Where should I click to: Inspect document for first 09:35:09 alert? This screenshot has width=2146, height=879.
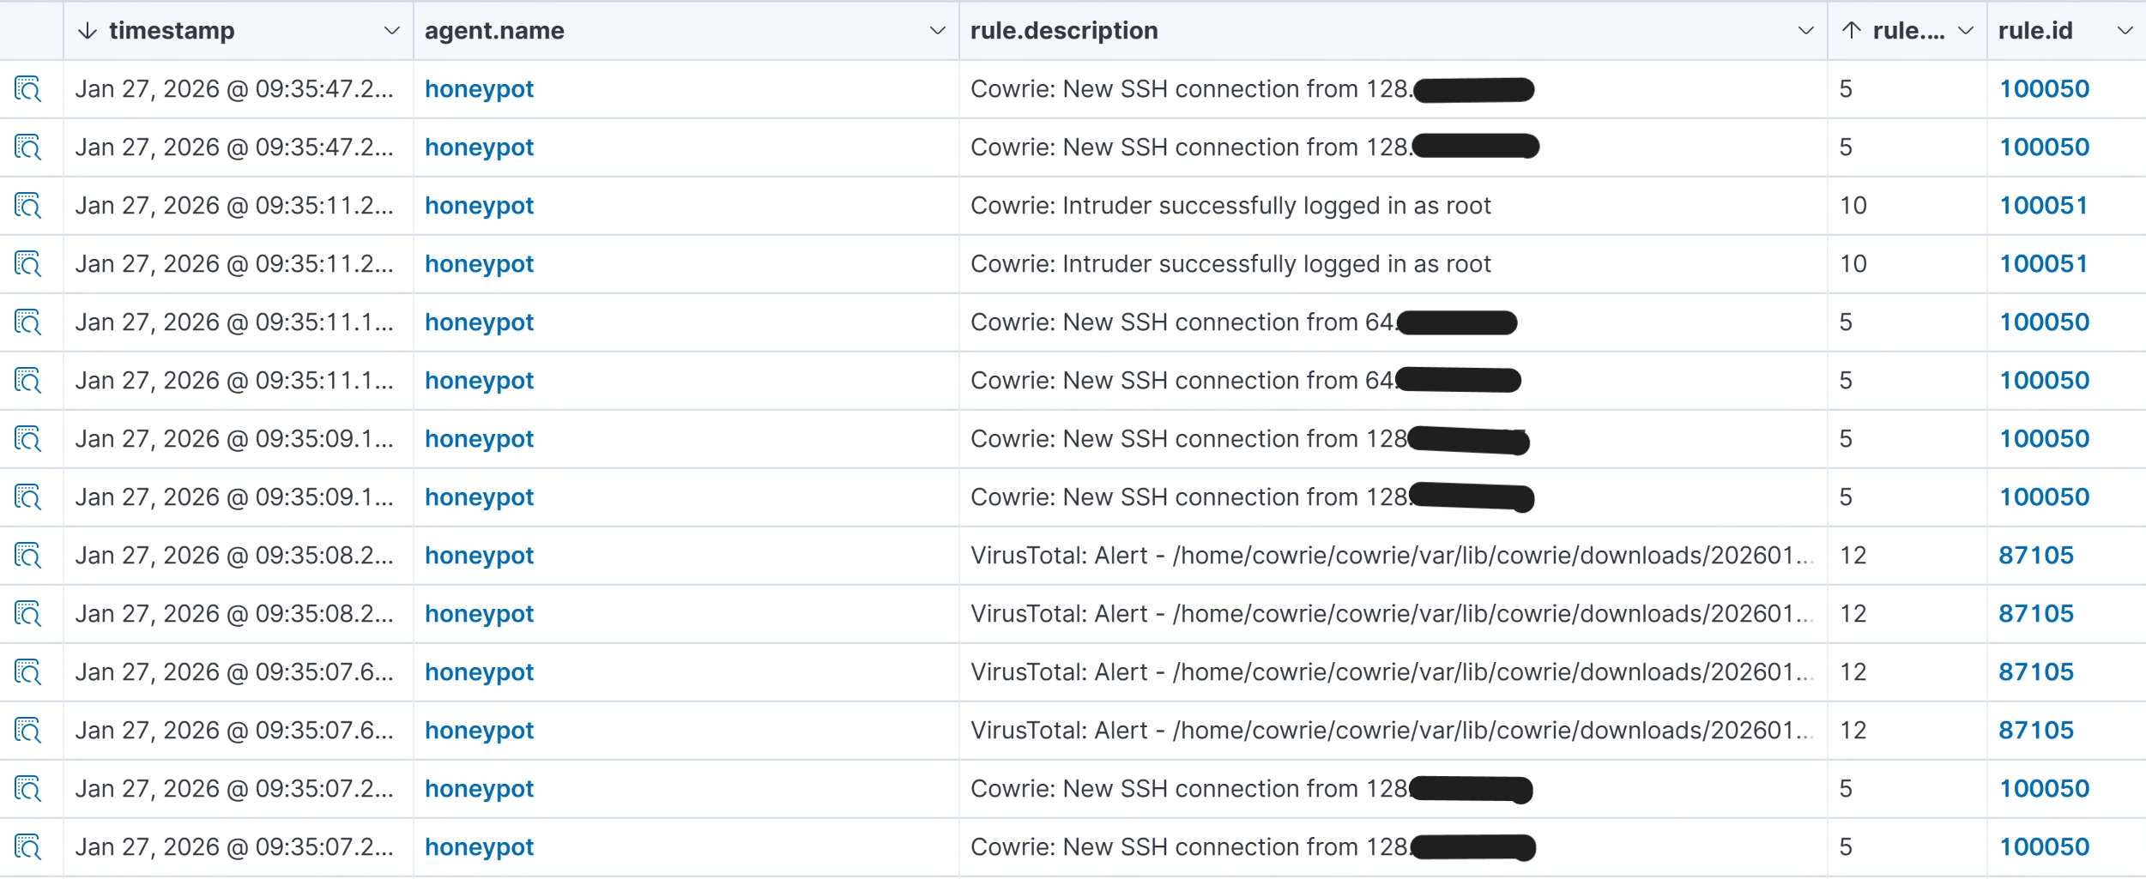(x=27, y=439)
